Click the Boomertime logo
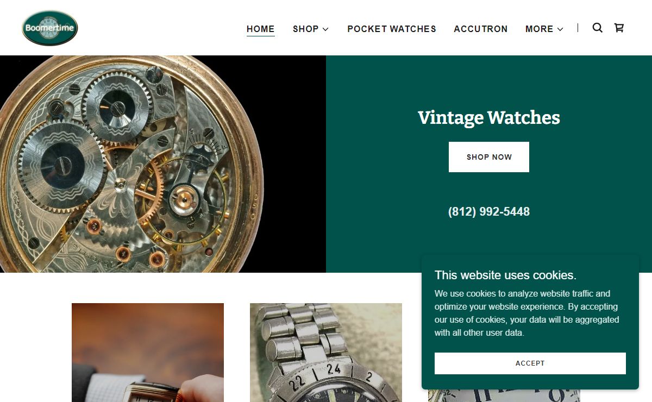Viewport: 652px width, 402px height. coord(50,28)
